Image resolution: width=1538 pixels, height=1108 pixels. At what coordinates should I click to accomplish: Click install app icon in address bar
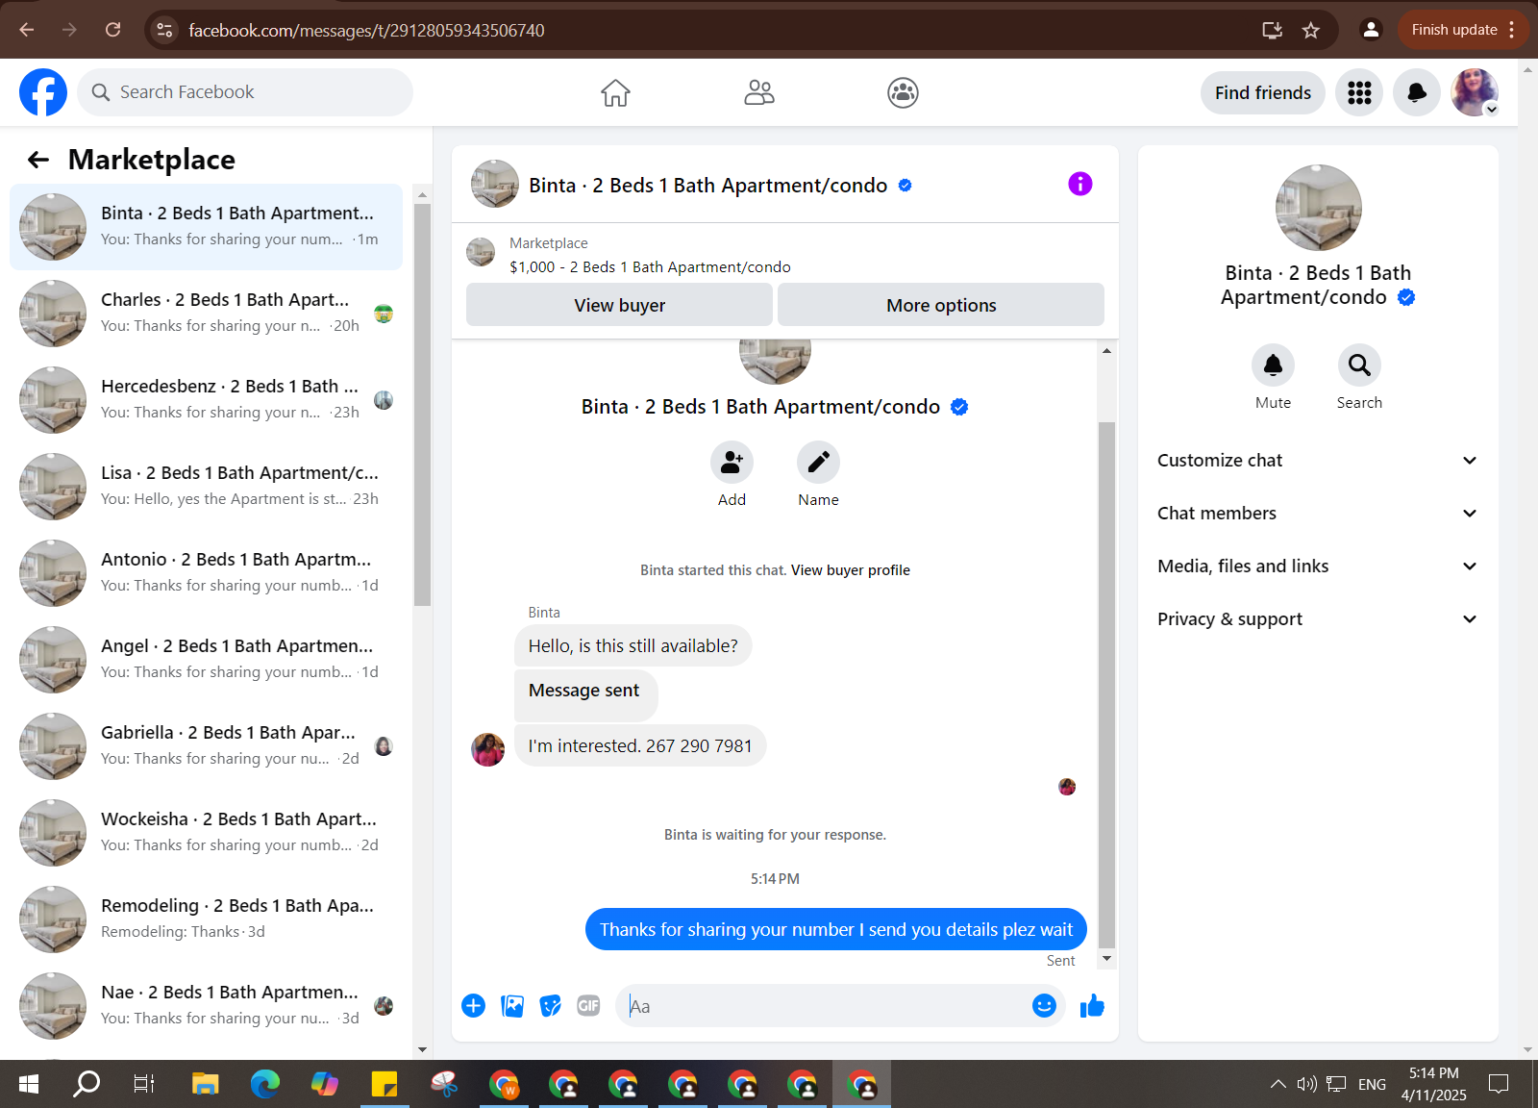pos(1272,30)
